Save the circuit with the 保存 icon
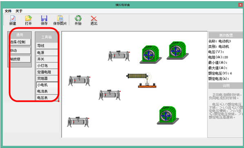Screen dimensions: 244x148 [44, 18]
